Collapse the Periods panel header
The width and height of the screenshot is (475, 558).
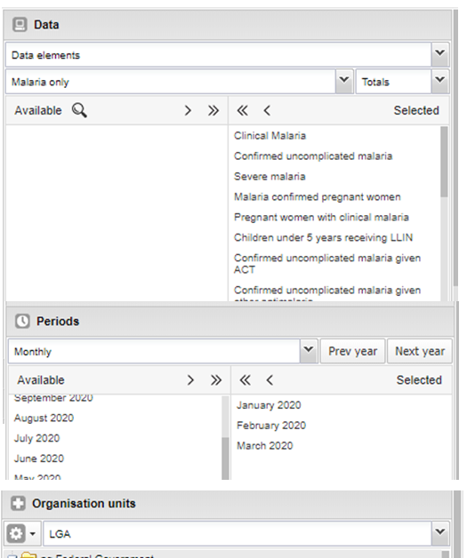pyautogui.click(x=229, y=321)
